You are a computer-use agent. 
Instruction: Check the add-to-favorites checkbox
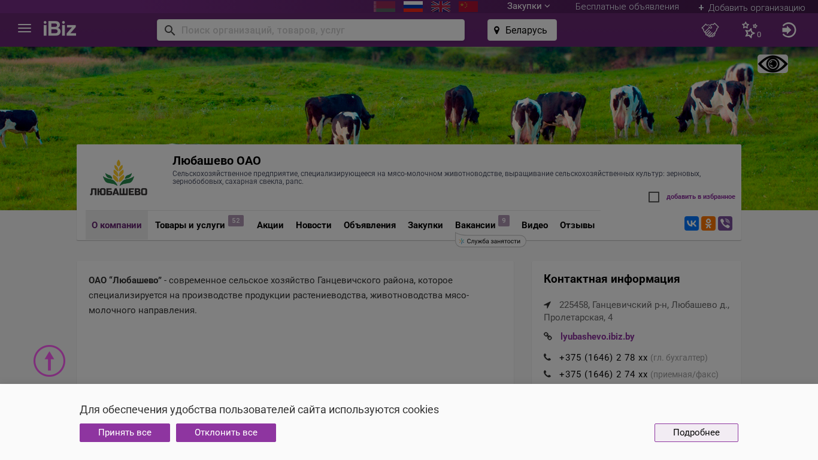click(x=654, y=197)
